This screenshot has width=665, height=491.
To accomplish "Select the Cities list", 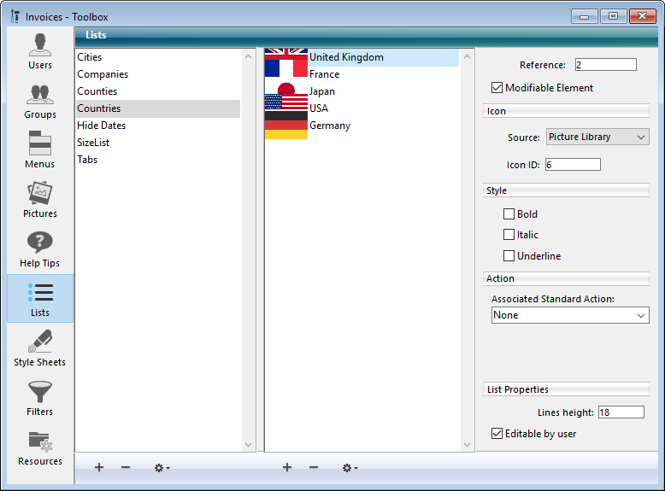I will pyautogui.click(x=90, y=57).
